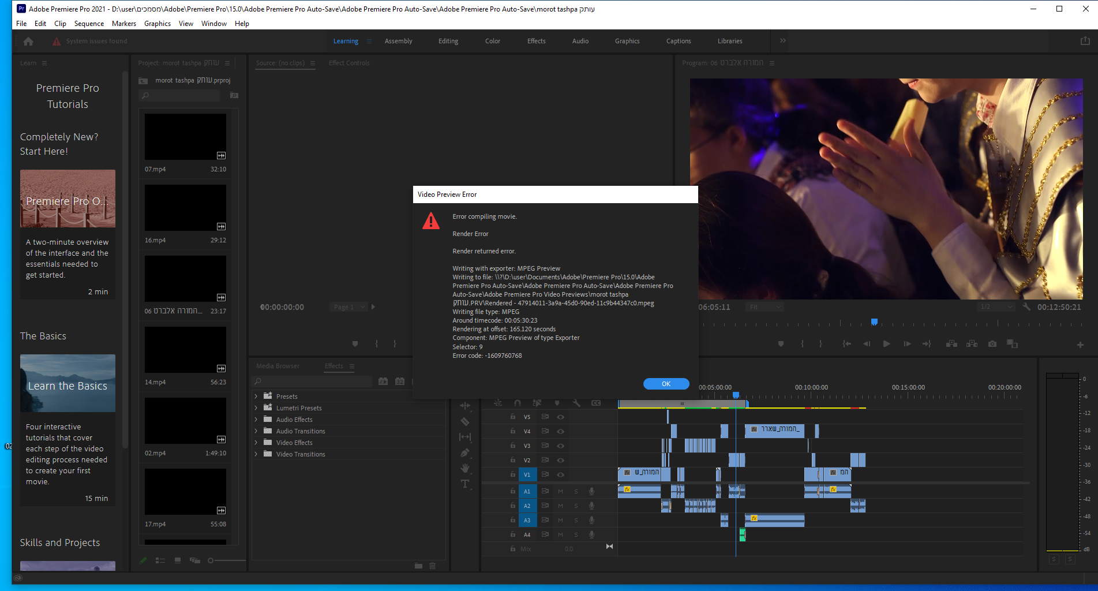Select the Razor tool

pyautogui.click(x=465, y=421)
